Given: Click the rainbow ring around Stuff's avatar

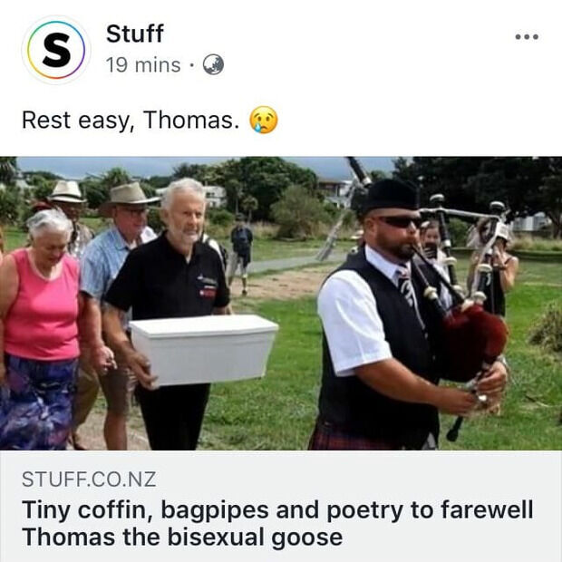Looking at the screenshot, I should click(56, 50).
